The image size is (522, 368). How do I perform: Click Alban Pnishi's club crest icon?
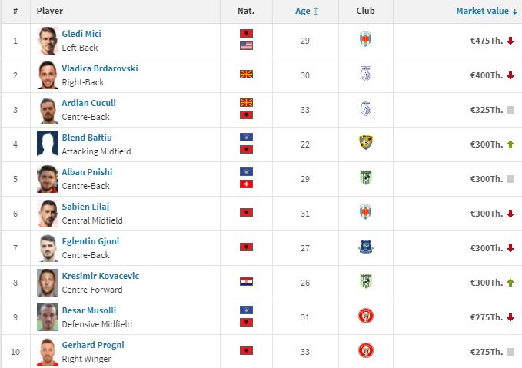pos(366,178)
